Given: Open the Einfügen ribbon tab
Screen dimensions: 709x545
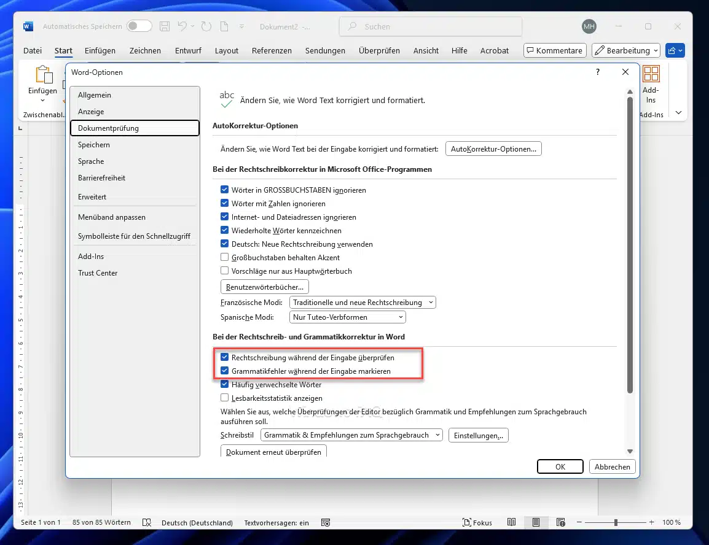Looking at the screenshot, I should [100, 50].
